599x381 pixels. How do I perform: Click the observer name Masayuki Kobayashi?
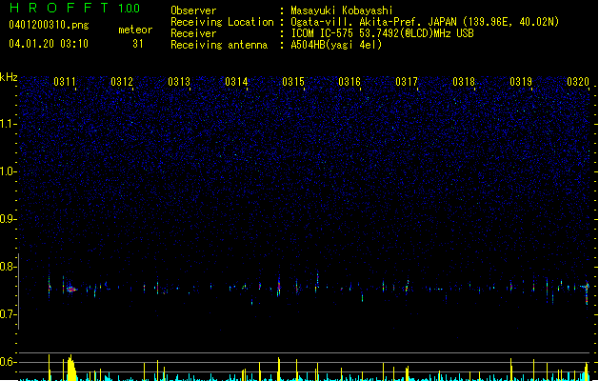pos(342,10)
